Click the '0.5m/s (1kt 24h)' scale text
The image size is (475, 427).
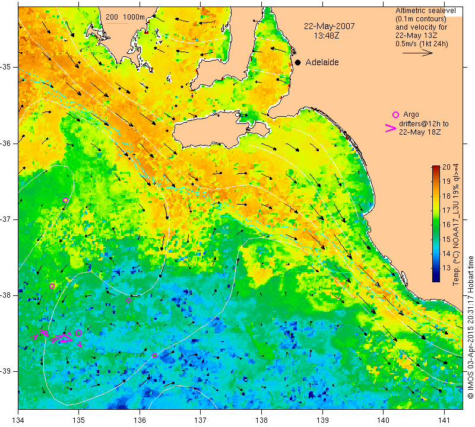(x=422, y=43)
